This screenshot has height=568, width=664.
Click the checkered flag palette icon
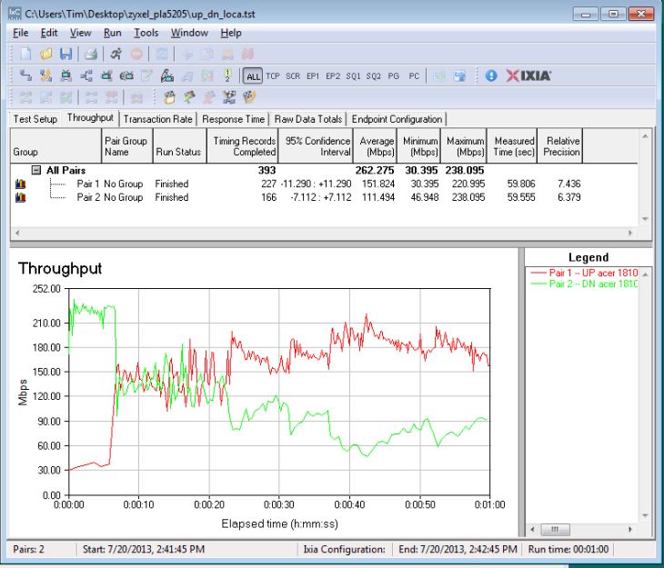click(x=249, y=98)
